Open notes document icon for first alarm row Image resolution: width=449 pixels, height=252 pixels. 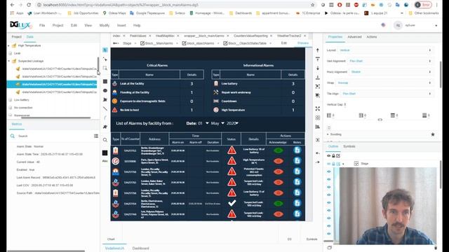[x=297, y=150]
